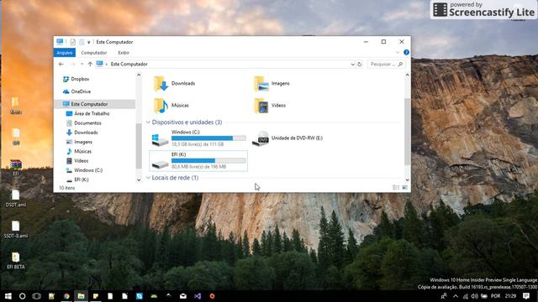Select the DVD-RW (E:) drive
Viewport: 538px width, 302px height.
click(287, 138)
